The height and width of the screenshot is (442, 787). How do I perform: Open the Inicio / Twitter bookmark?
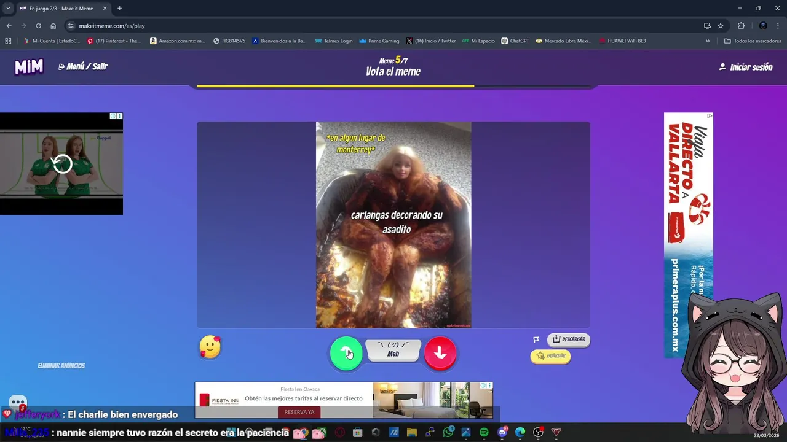coord(431,41)
